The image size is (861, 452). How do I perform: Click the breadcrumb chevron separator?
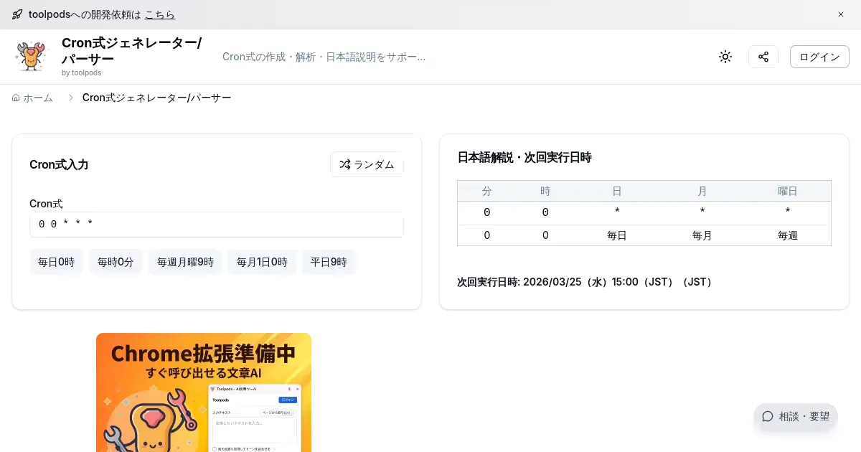pos(71,98)
